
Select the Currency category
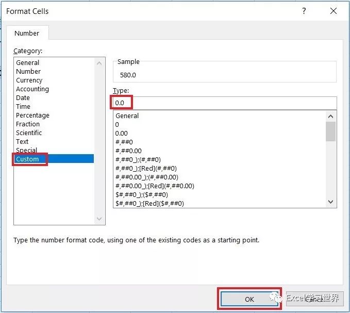29,80
